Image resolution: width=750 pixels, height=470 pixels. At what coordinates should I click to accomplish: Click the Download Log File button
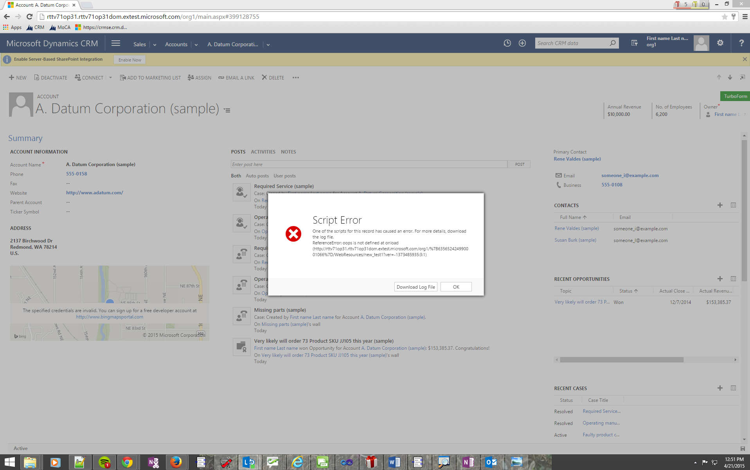click(415, 286)
